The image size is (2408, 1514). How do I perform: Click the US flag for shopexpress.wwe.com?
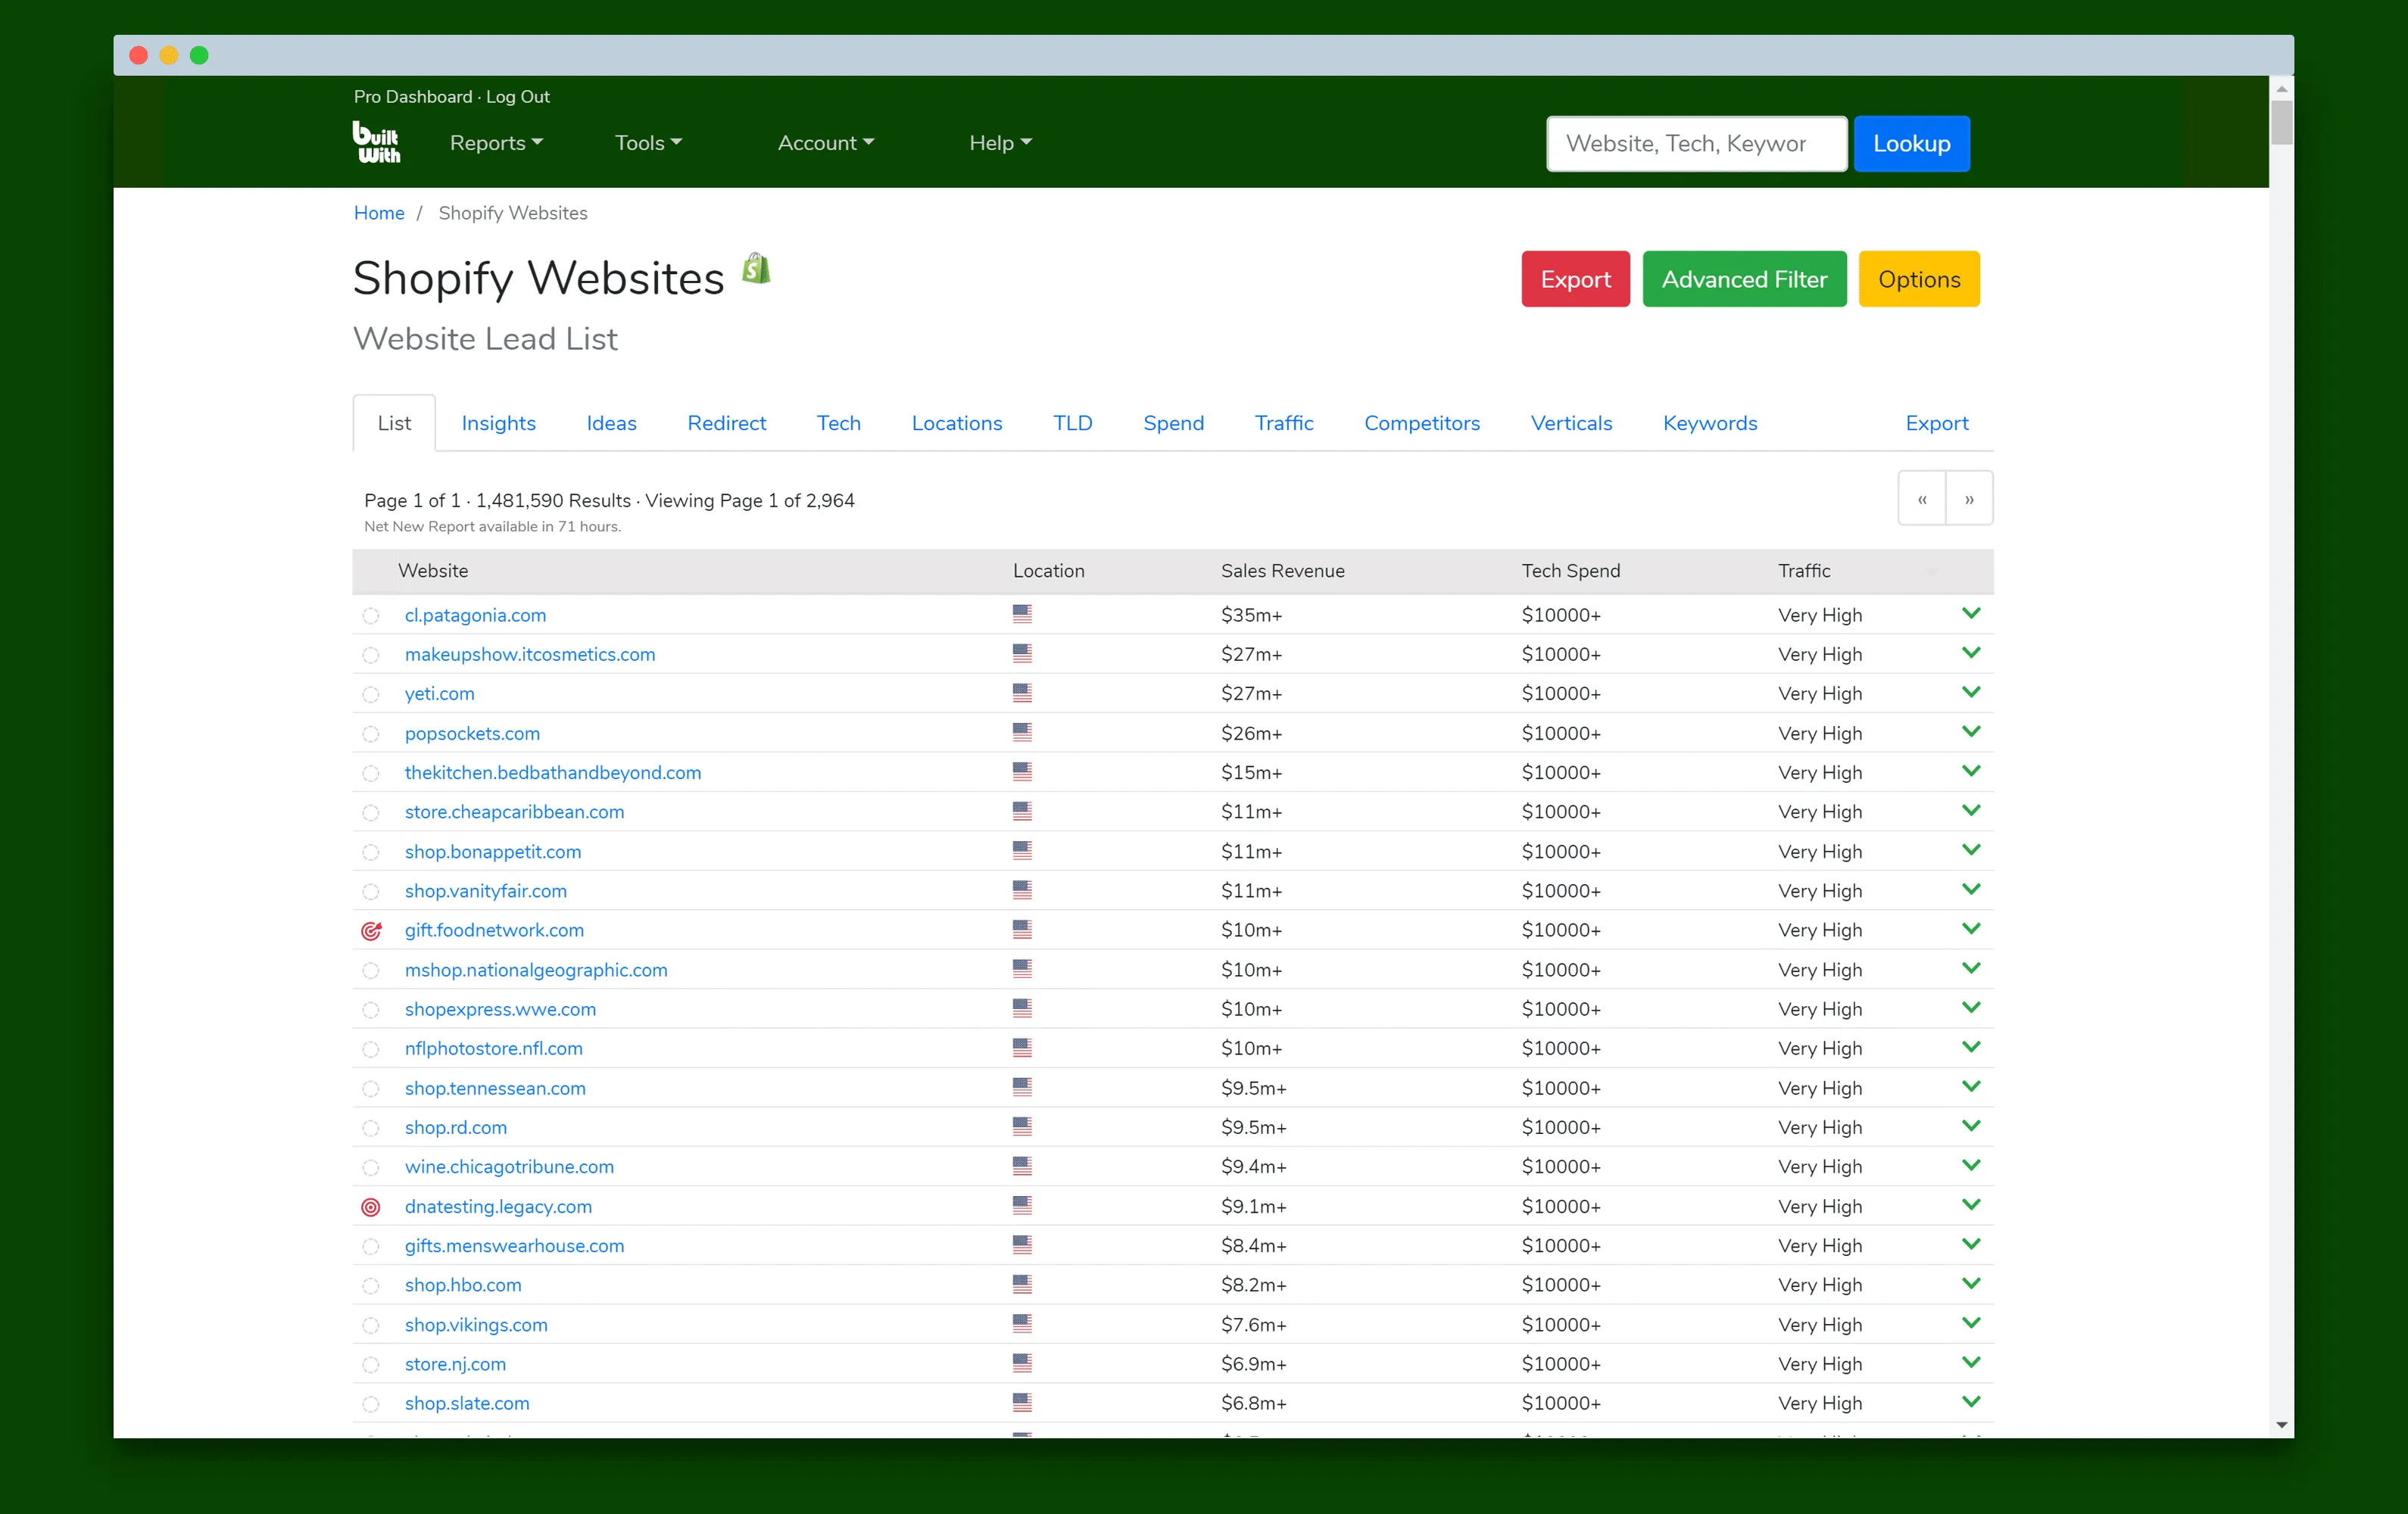(1022, 1008)
